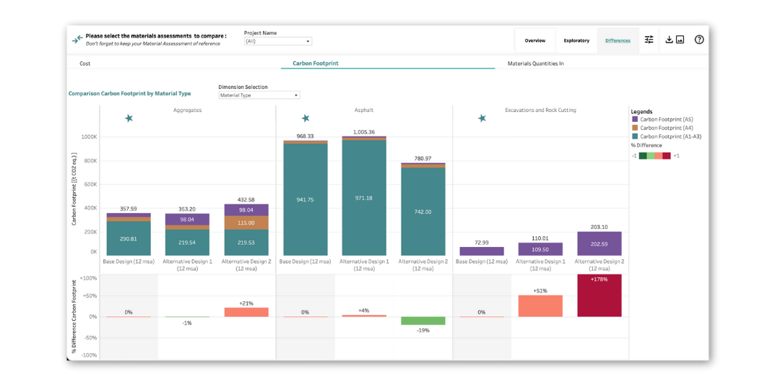Click the export image icon
This screenshot has height=390, width=780.
pyautogui.click(x=680, y=40)
